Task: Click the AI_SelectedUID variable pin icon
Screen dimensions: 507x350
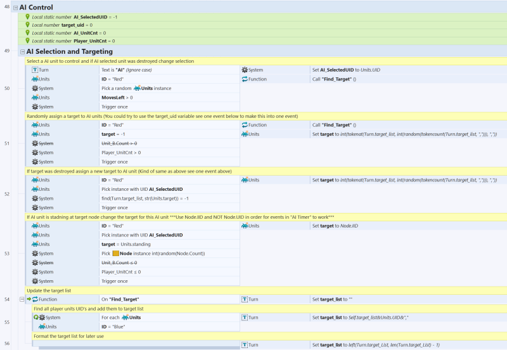Action: (x=27, y=16)
